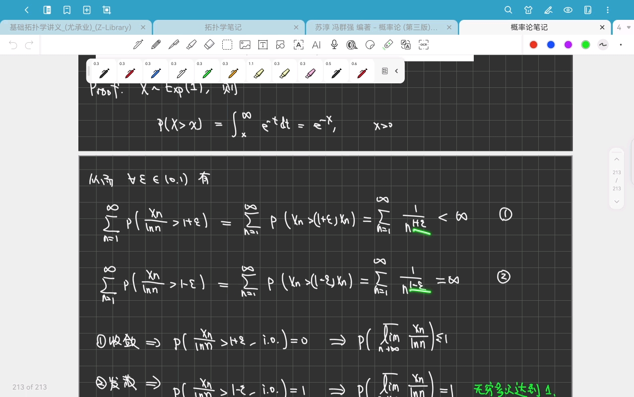
Task: Select the laser pointer tool
Action: click(x=388, y=45)
